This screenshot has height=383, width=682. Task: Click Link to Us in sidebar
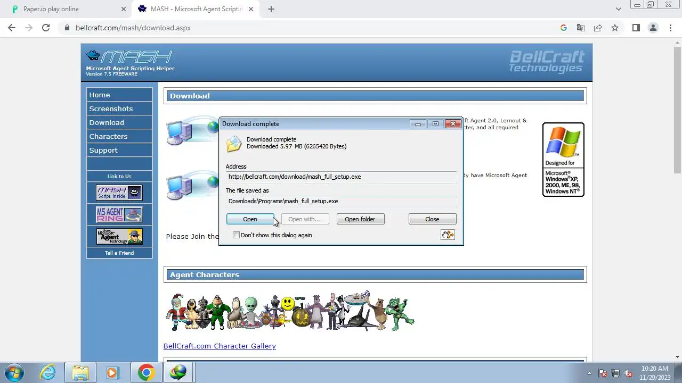[x=119, y=176]
